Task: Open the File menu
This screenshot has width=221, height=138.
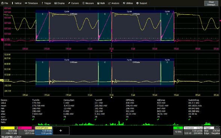Action: click(x=5, y=3)
